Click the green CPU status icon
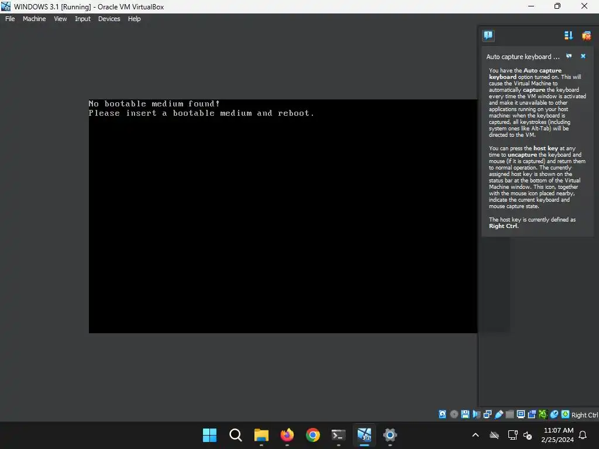 (x=543, y=415)
